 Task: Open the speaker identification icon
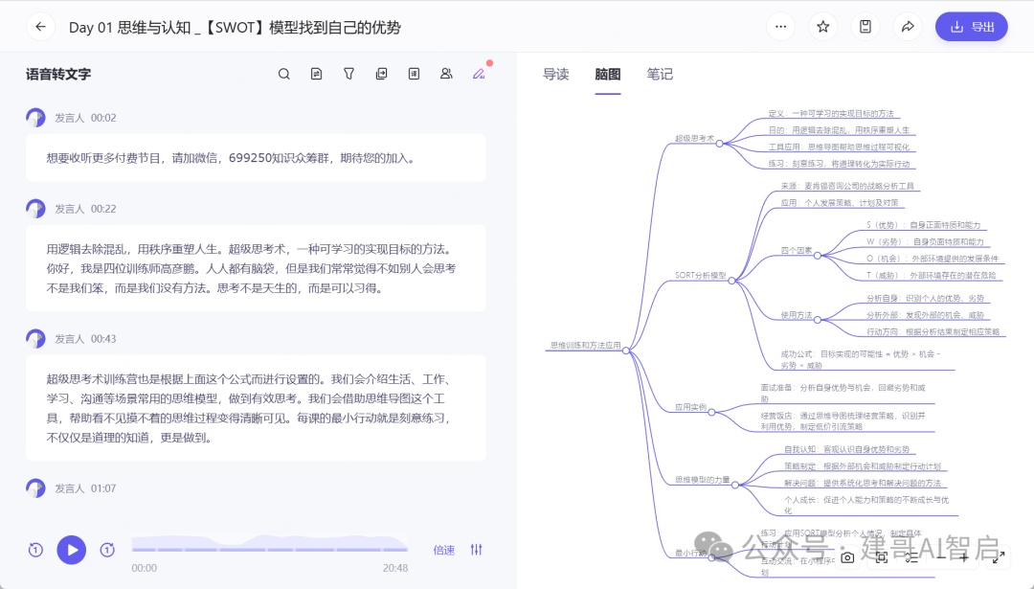point(446,73)
